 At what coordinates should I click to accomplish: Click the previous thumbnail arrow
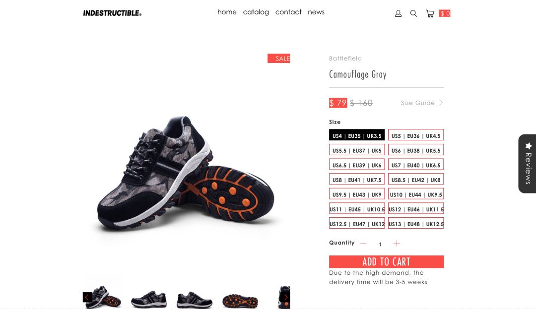87,297
